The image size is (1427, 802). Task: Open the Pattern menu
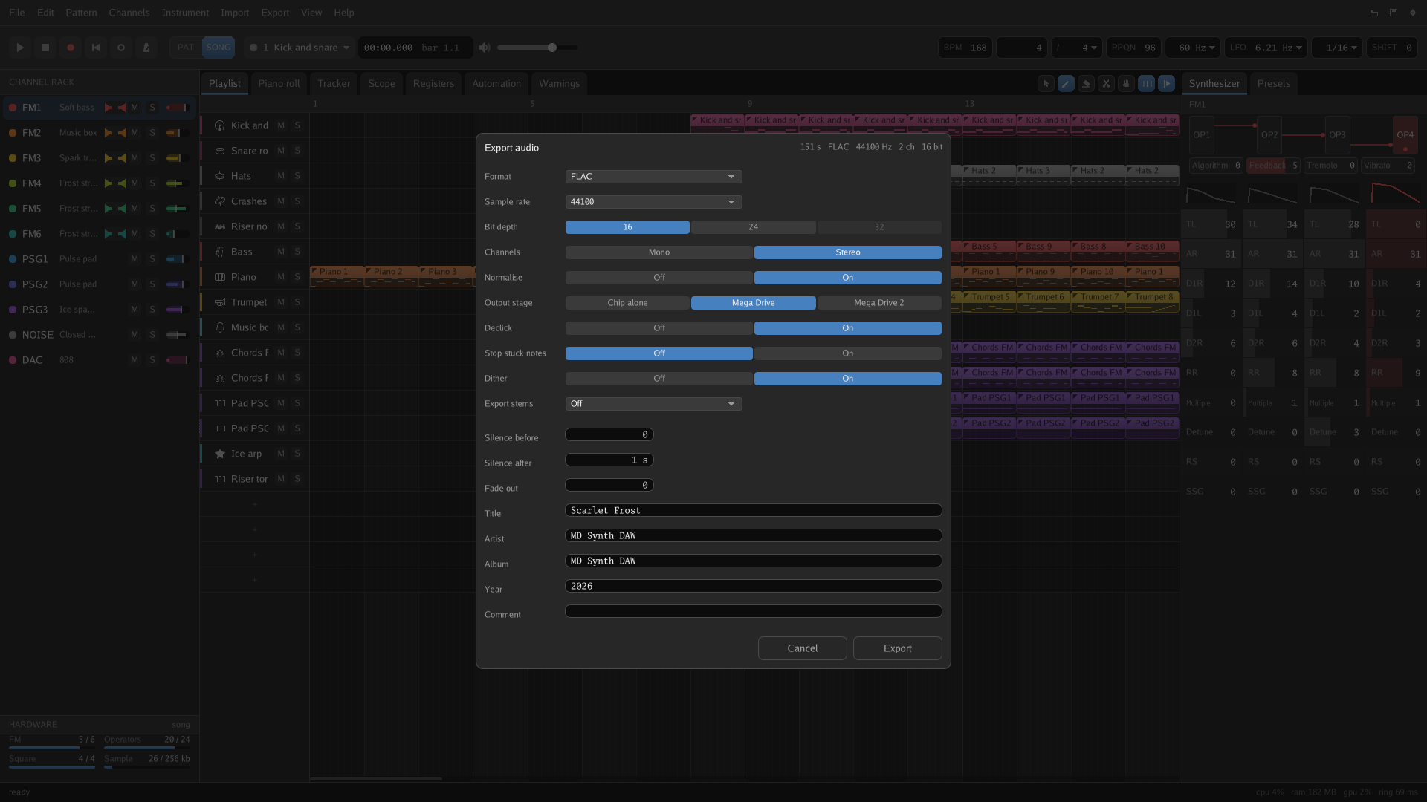pyautogui.click(x=81, y=13)
